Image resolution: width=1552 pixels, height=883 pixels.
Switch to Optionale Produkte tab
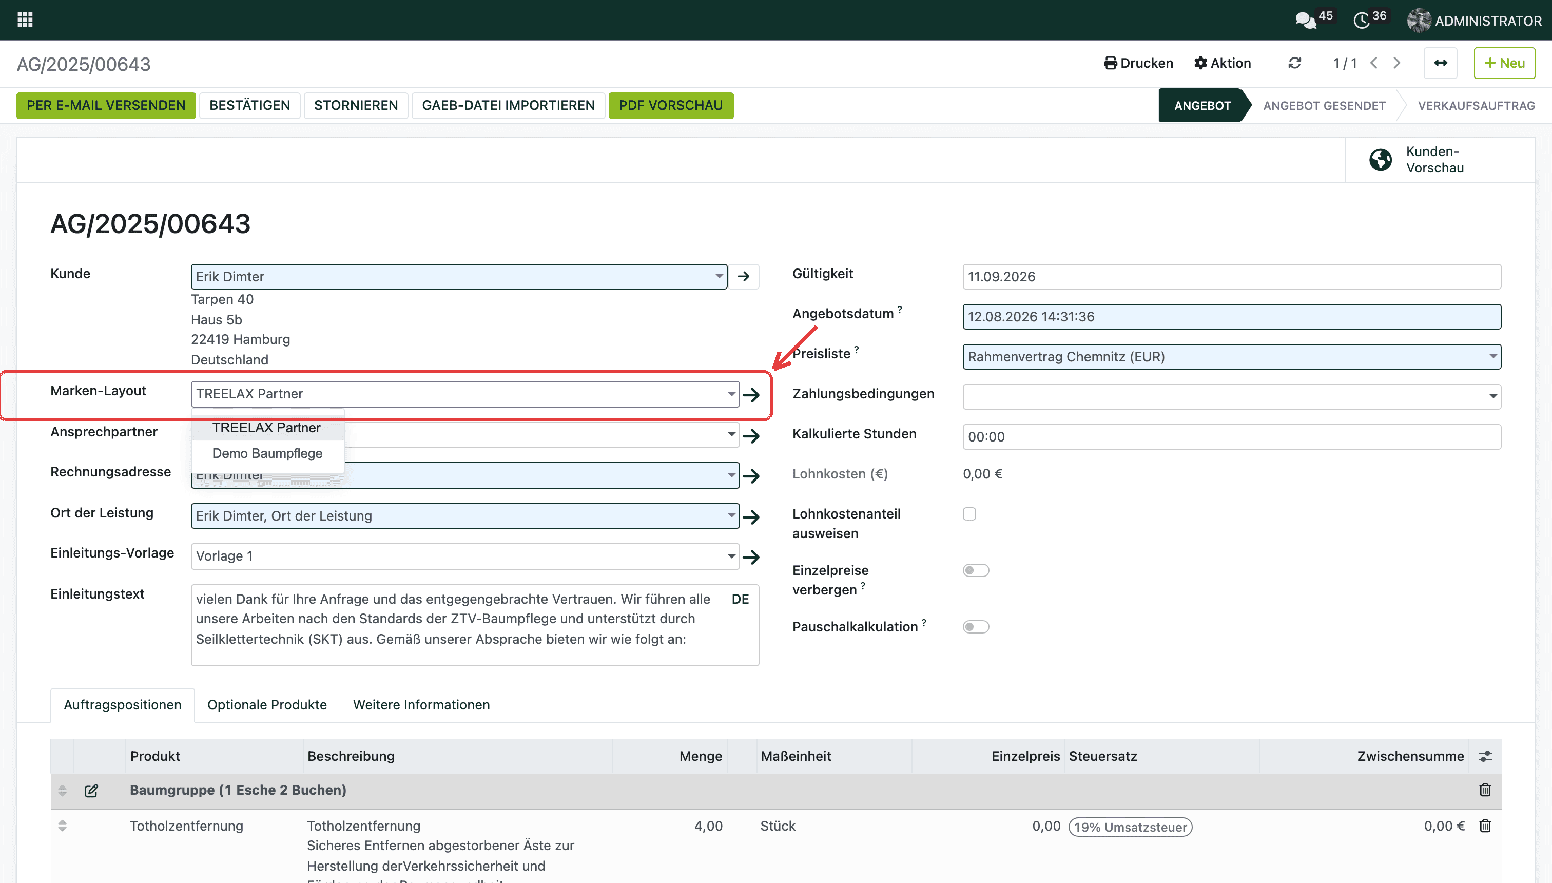tap(267, 705)
